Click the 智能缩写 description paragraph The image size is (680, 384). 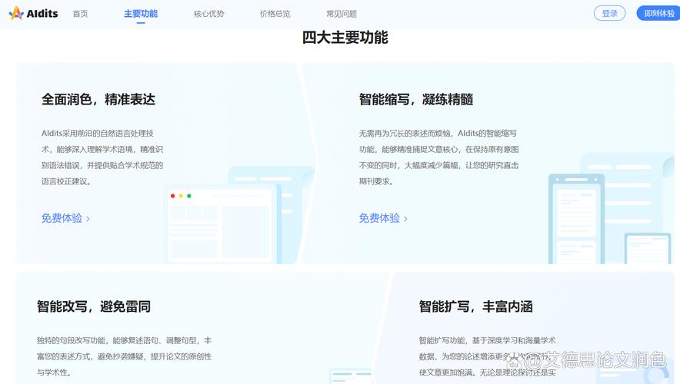click(438, 157)
